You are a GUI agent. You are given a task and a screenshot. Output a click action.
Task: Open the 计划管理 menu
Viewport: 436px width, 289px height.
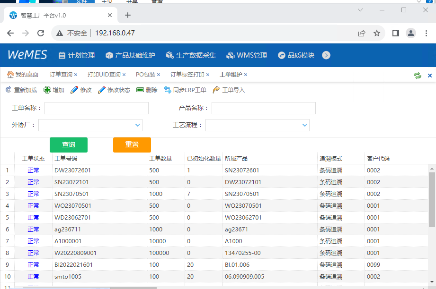click(76, 55)
